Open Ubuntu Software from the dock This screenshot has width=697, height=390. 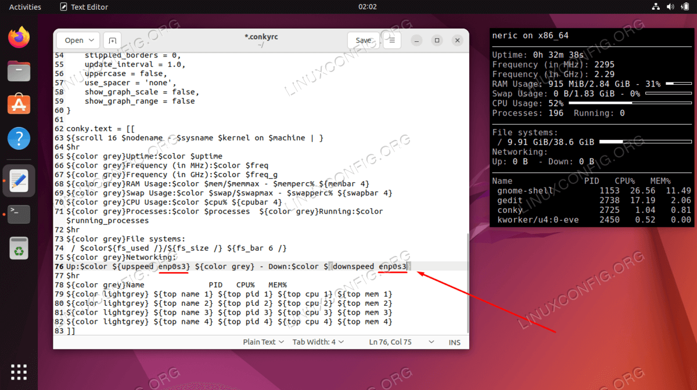click(x=19, y=105)
